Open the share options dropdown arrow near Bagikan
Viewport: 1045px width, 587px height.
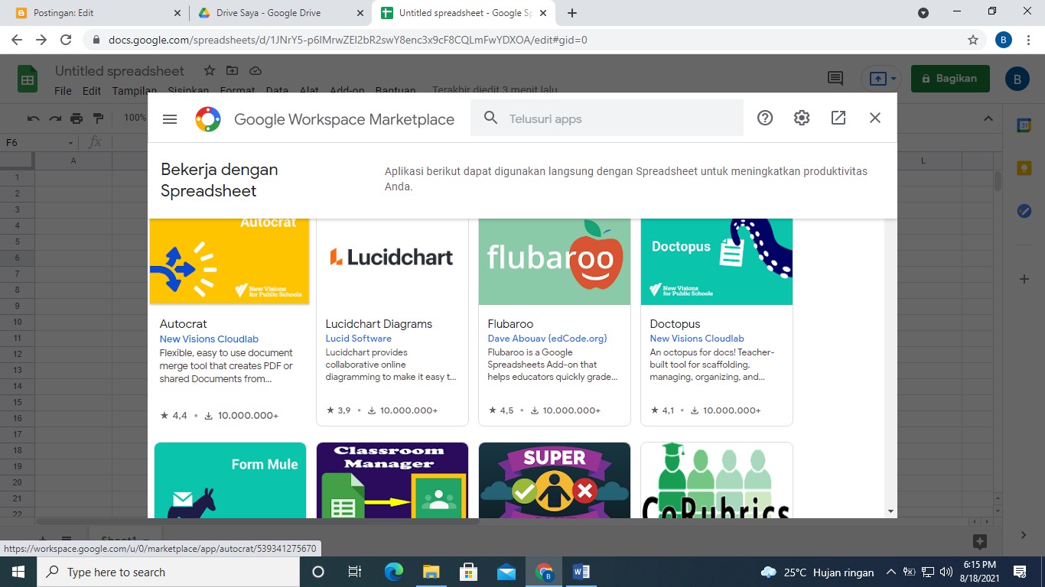tap(893, 78)
